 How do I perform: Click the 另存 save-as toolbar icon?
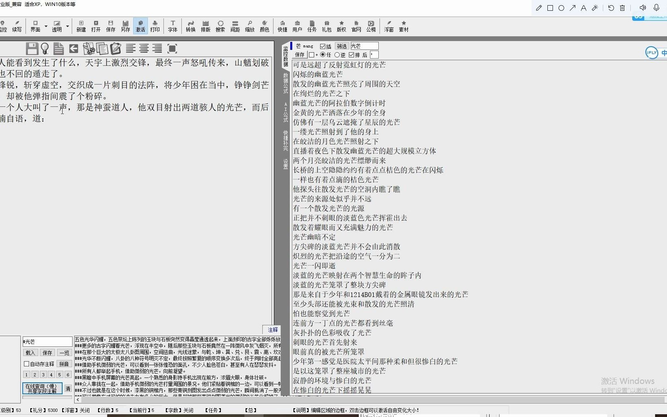126,26
